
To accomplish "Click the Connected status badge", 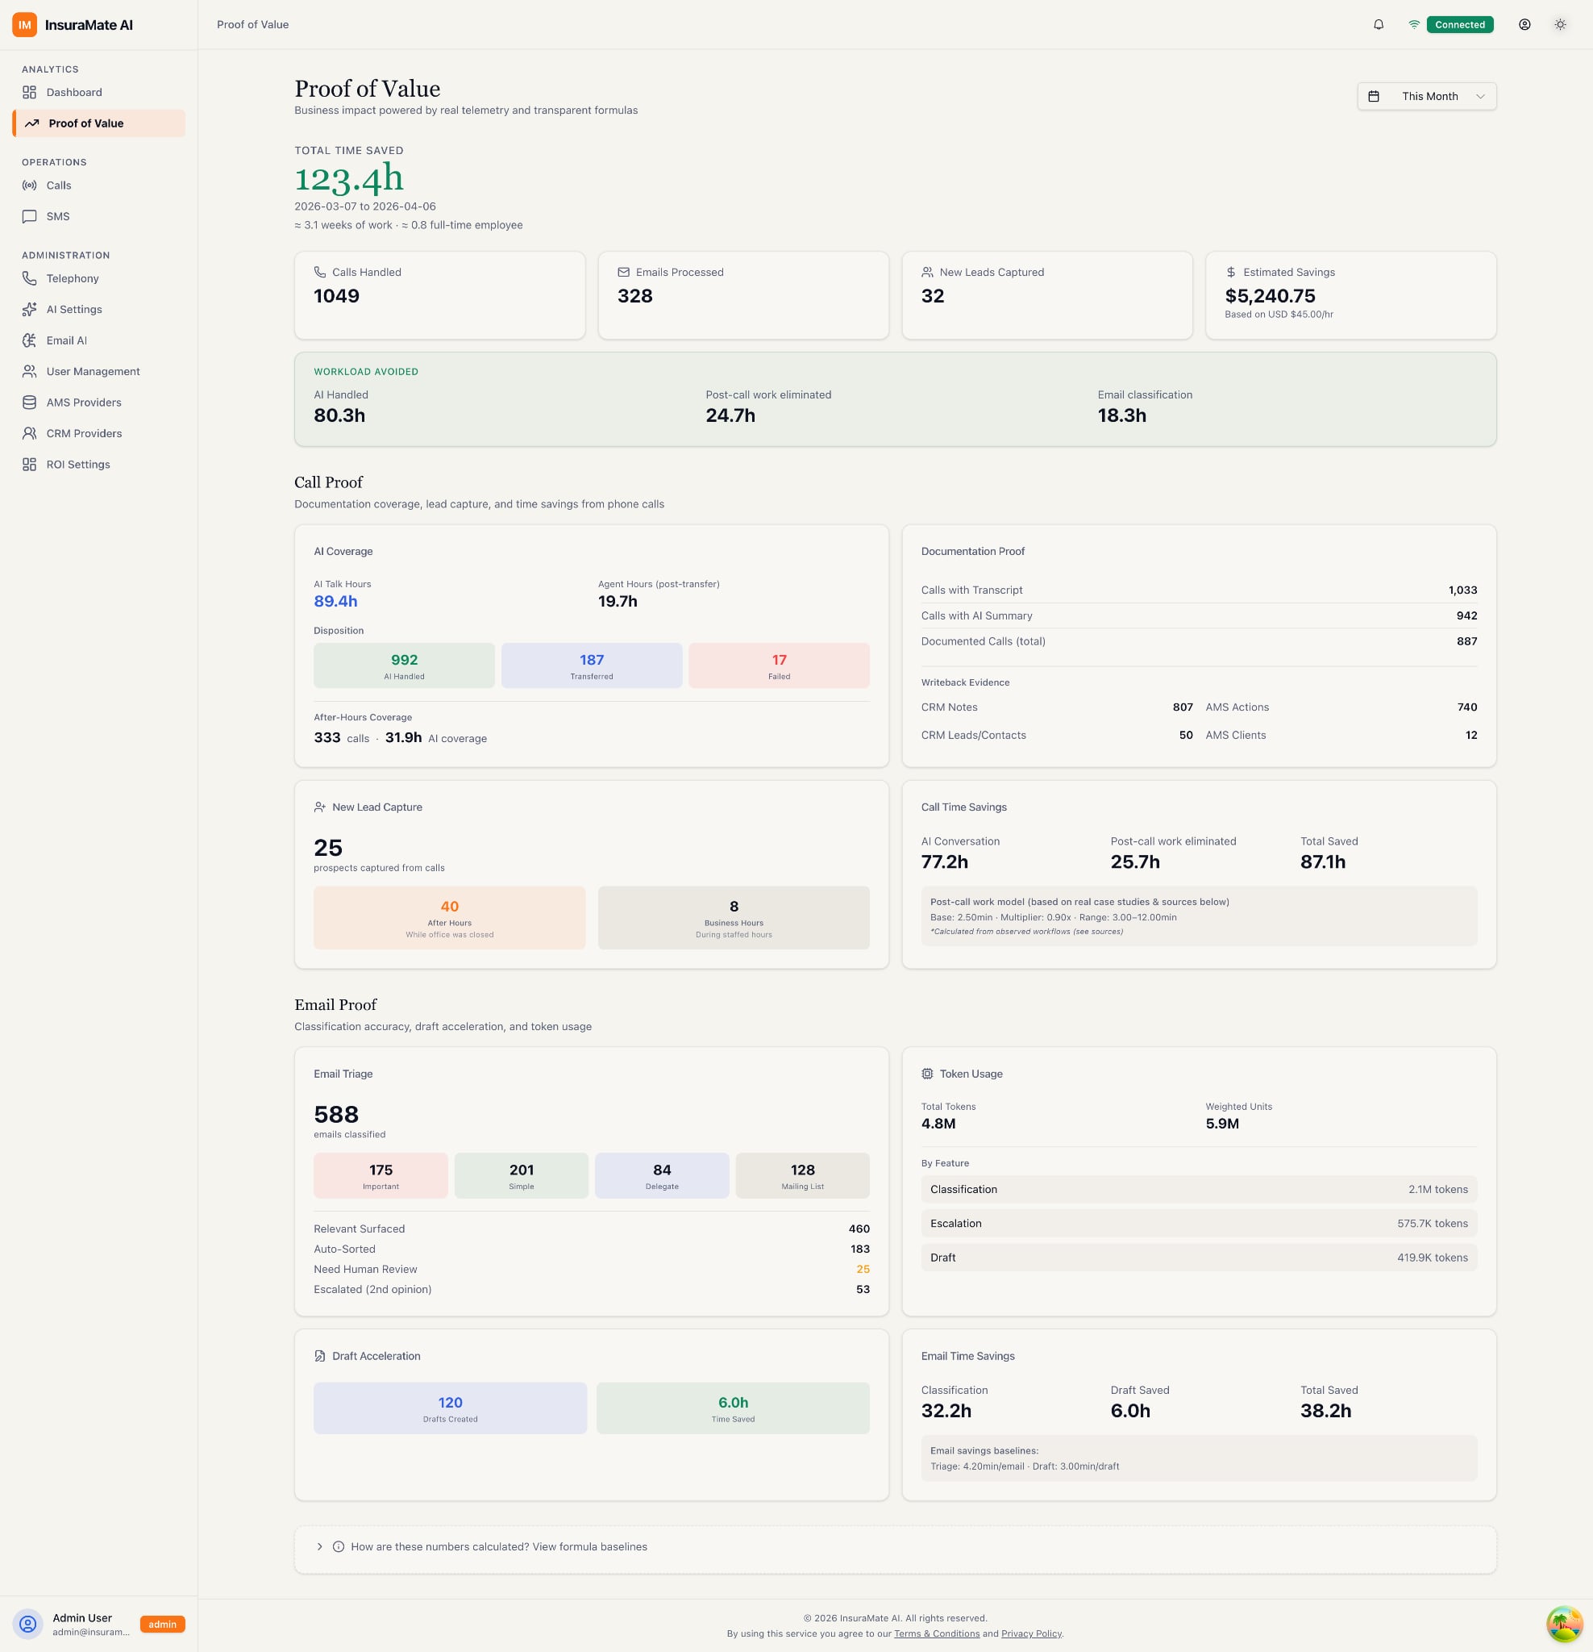I will pos(1459,24).
